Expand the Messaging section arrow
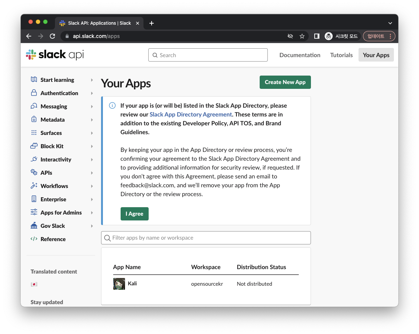Image resolution: width=419 pixels, height=334 pixels. coord(91,107)
